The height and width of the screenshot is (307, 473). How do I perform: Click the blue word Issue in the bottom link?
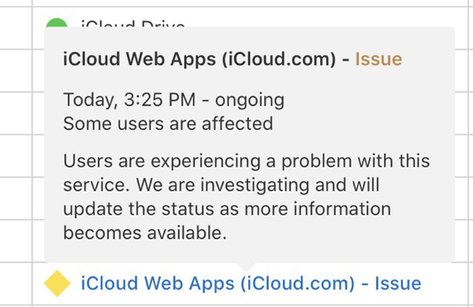pos(398,283)
